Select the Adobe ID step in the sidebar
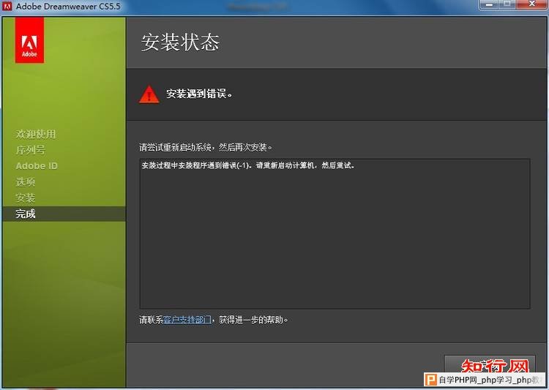 click(x=37, y=166)
